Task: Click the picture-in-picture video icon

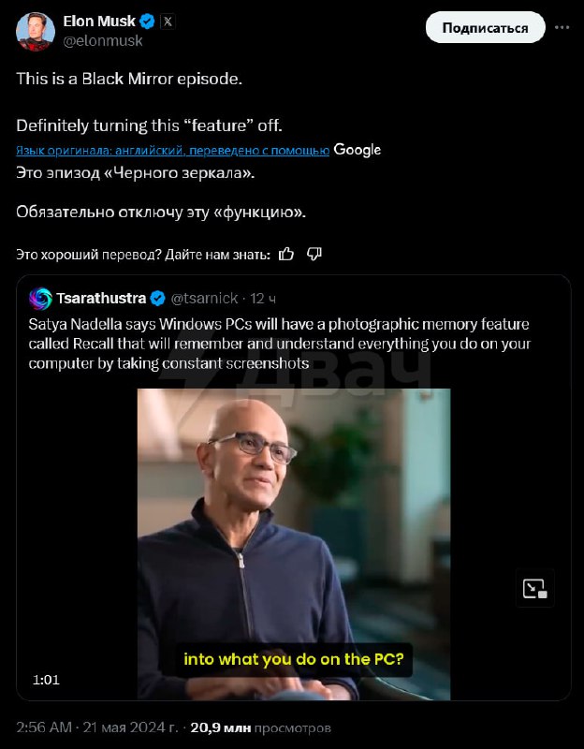Action: pyautogui.click(x=534, y=589)
